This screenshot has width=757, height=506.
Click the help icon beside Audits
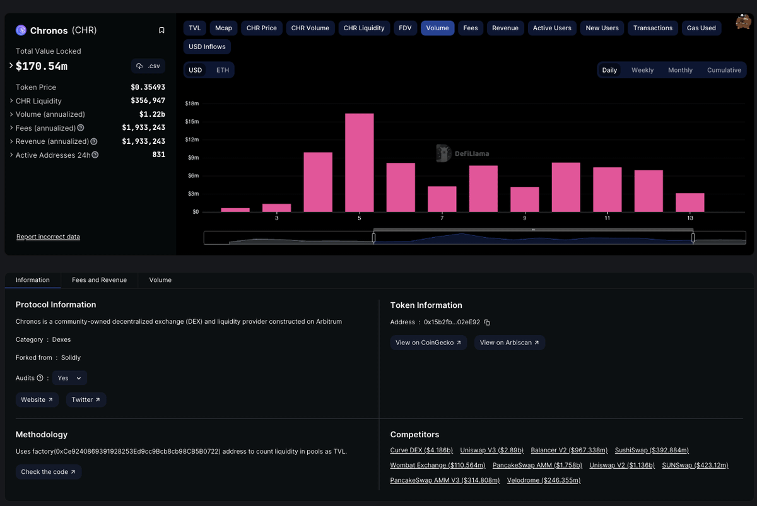tap(40, 378)
